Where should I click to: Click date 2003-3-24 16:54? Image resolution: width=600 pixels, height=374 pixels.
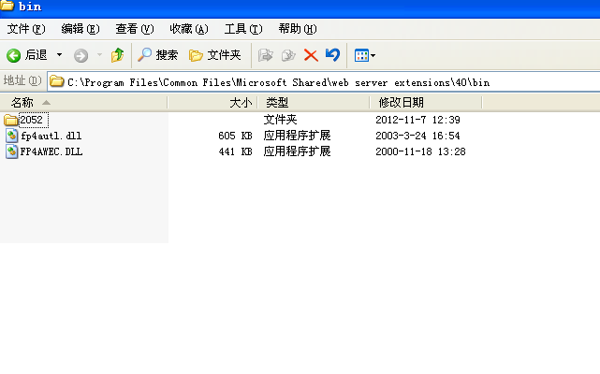point(417,136)
